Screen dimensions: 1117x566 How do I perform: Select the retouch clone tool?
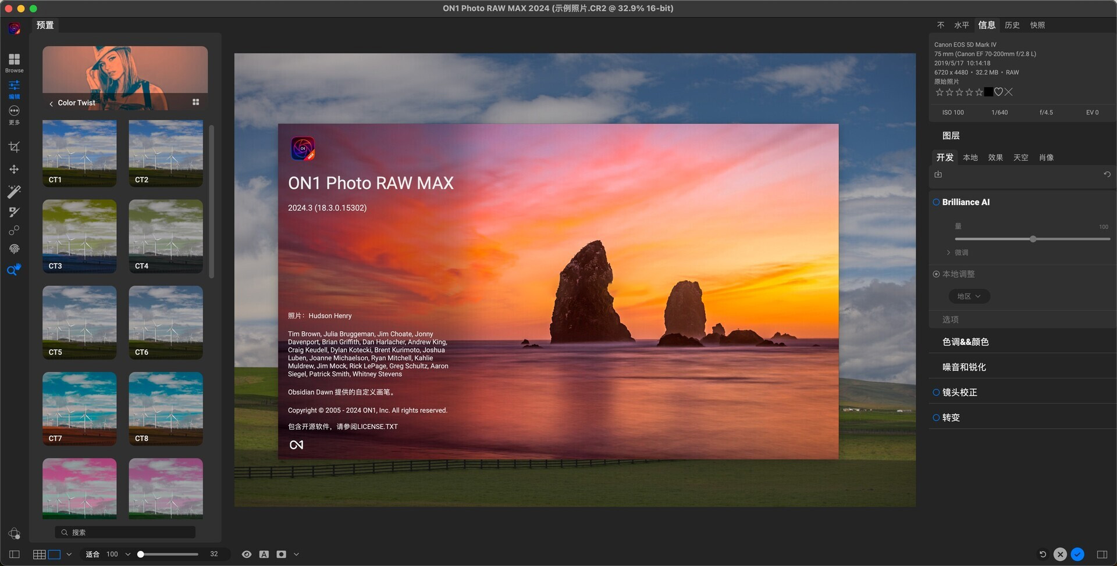[14, 231]
